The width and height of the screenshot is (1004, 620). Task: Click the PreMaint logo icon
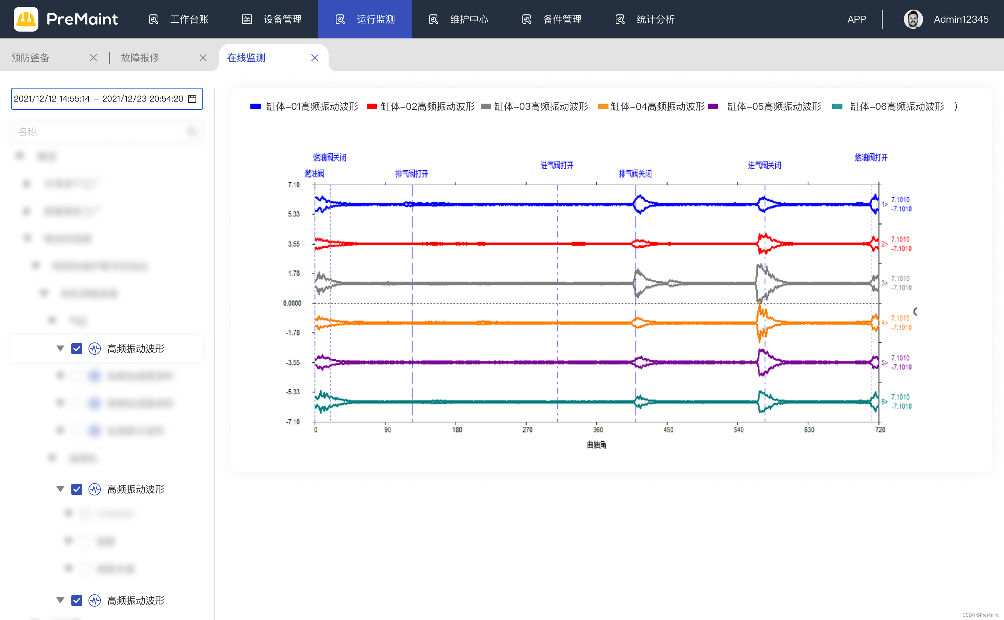tap(26, 19)
